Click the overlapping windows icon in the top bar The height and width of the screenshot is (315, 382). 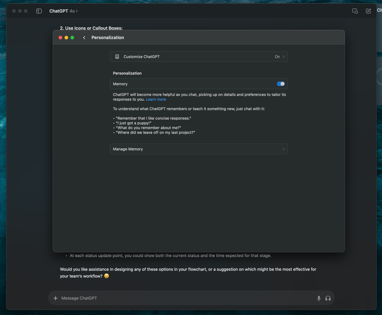(355, 11)
